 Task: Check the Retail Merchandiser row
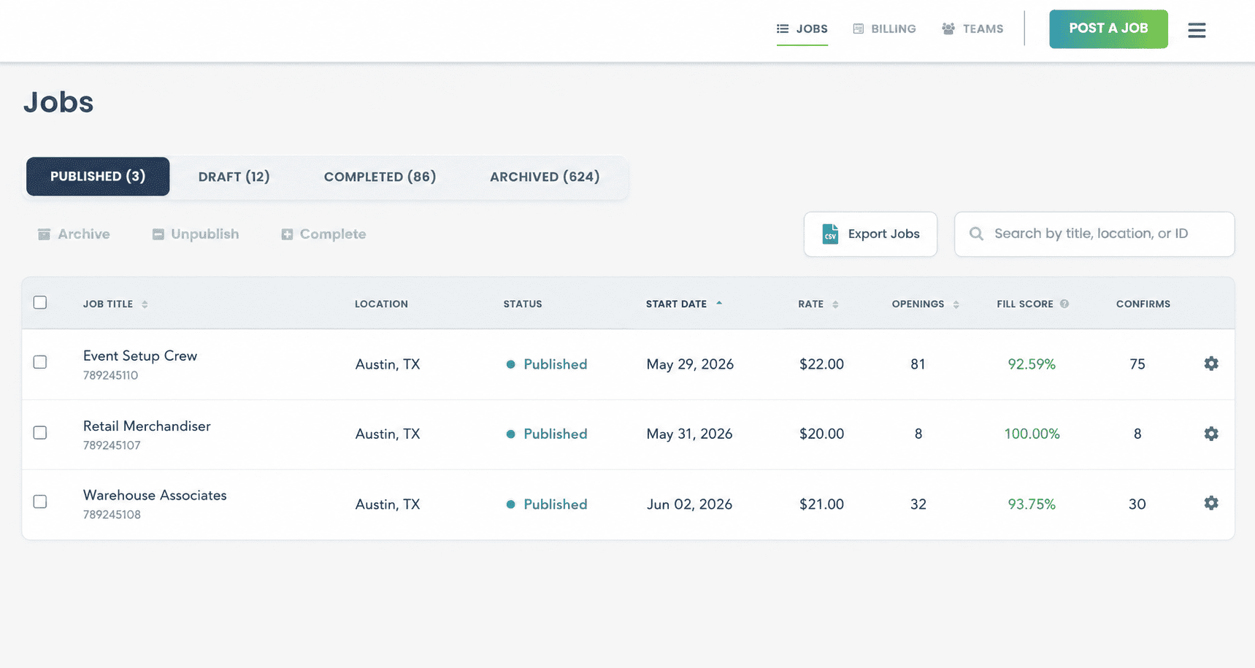[x=40, y=433]
